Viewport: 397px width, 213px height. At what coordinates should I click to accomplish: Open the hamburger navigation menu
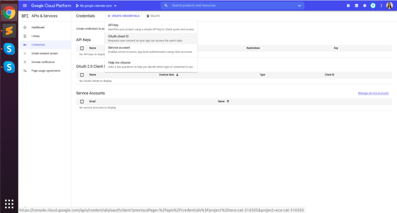tap(25, 5)
